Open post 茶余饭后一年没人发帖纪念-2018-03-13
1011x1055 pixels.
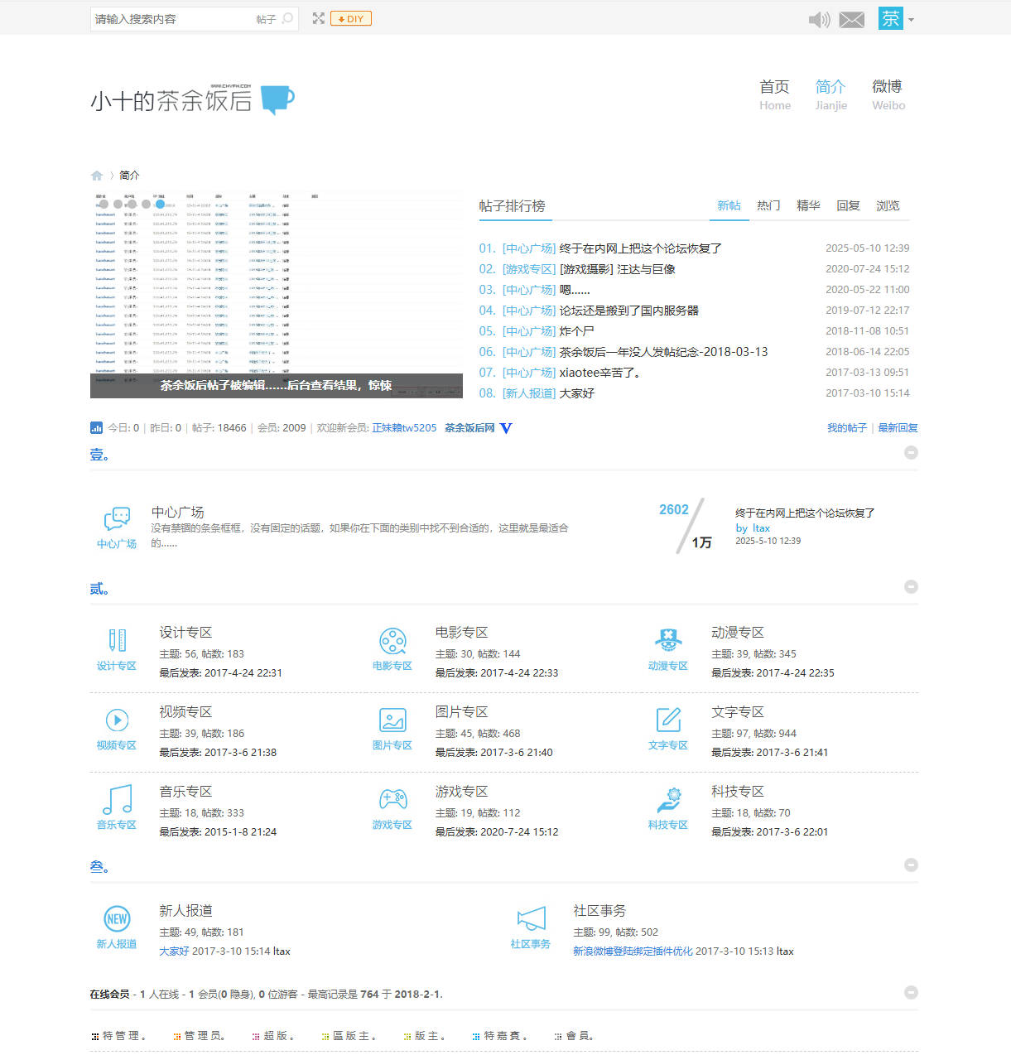point(664,352)
